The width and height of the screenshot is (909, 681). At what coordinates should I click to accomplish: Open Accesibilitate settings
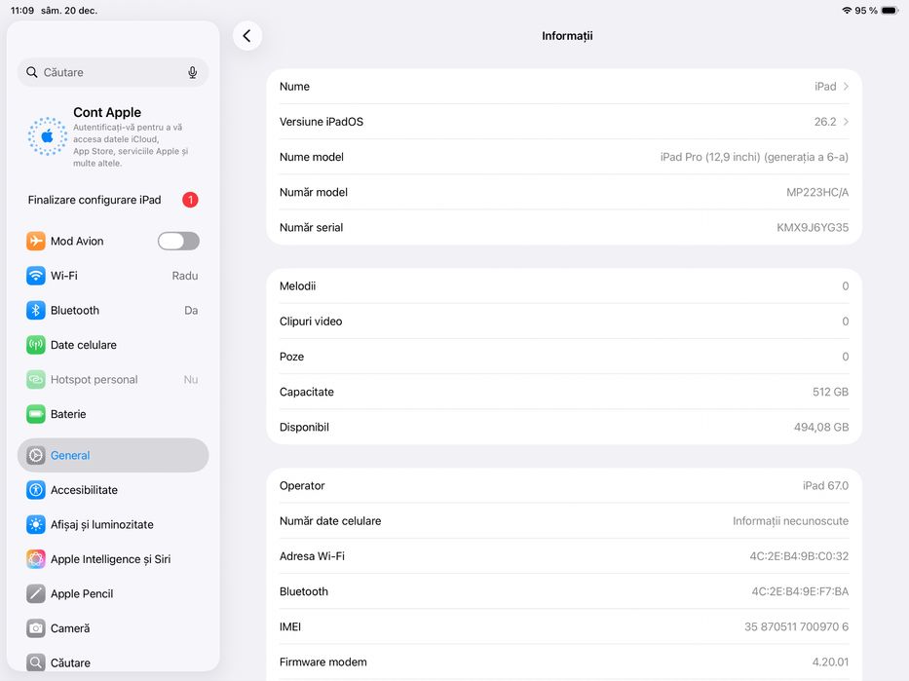(113, 490)
